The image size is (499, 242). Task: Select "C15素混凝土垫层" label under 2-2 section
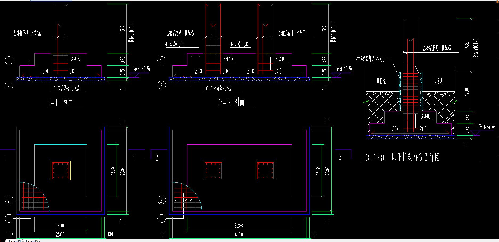219,88
